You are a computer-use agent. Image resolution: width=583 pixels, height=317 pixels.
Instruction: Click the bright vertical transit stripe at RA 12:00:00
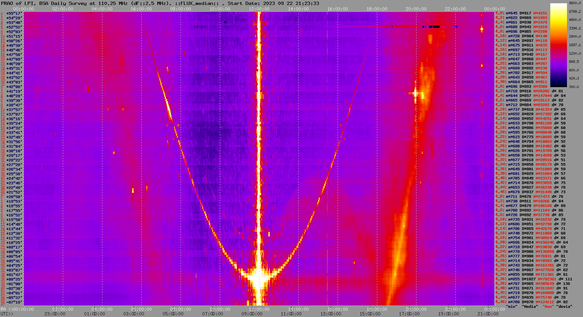[259, 158]
